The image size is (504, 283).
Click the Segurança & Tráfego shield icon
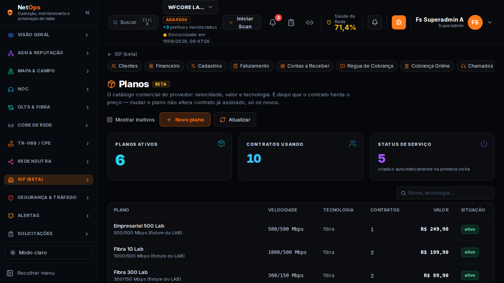[x=11, y=198]
